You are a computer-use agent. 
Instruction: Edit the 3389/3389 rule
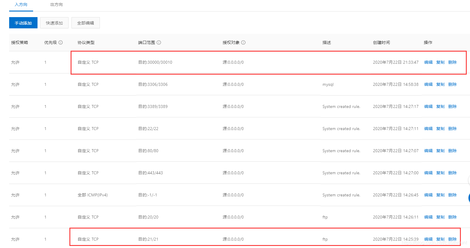click(x=428, y=106)
